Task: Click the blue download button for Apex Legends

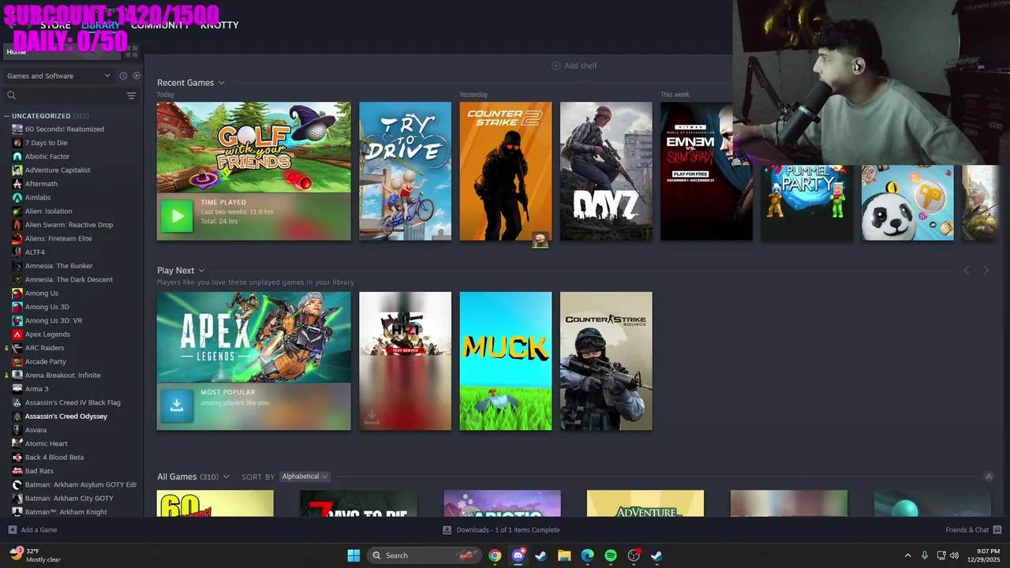Action: (x=177, y=405)
